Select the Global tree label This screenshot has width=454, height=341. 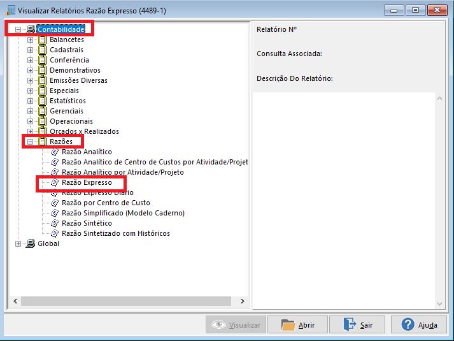pos(48,243)
